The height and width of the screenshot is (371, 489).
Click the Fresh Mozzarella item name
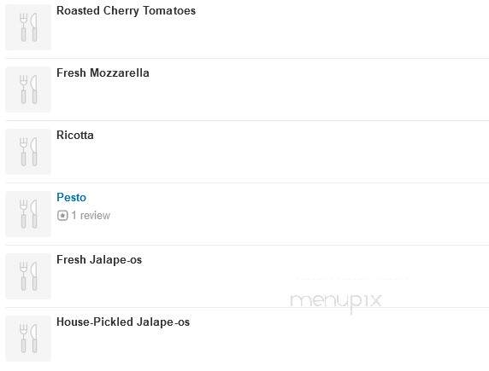(103, 72)
